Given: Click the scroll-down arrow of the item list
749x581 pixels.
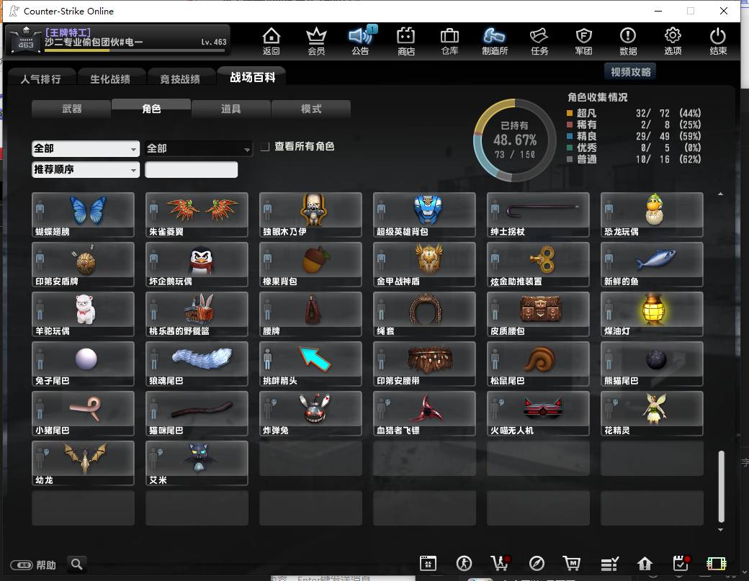Looking at the screenshot, I should tap(720, 529).
